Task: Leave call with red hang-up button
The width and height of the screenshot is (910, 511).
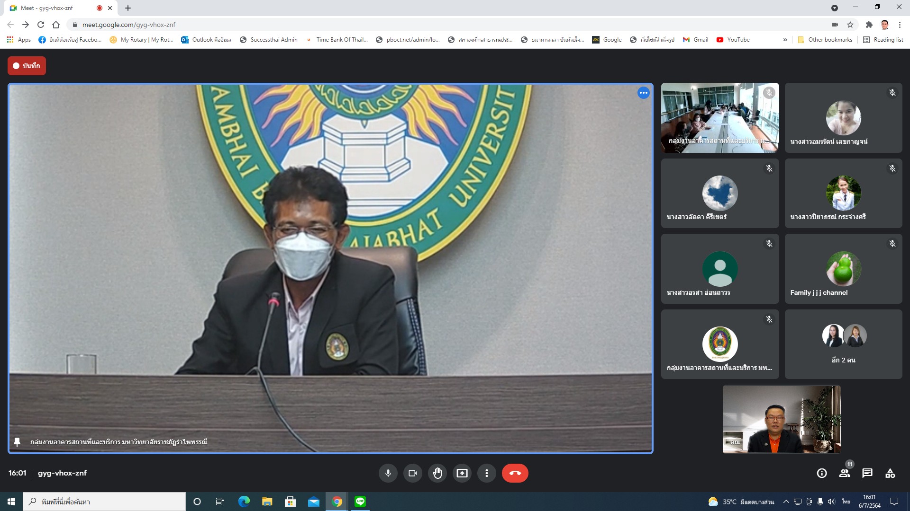Action: click(515, 473)
